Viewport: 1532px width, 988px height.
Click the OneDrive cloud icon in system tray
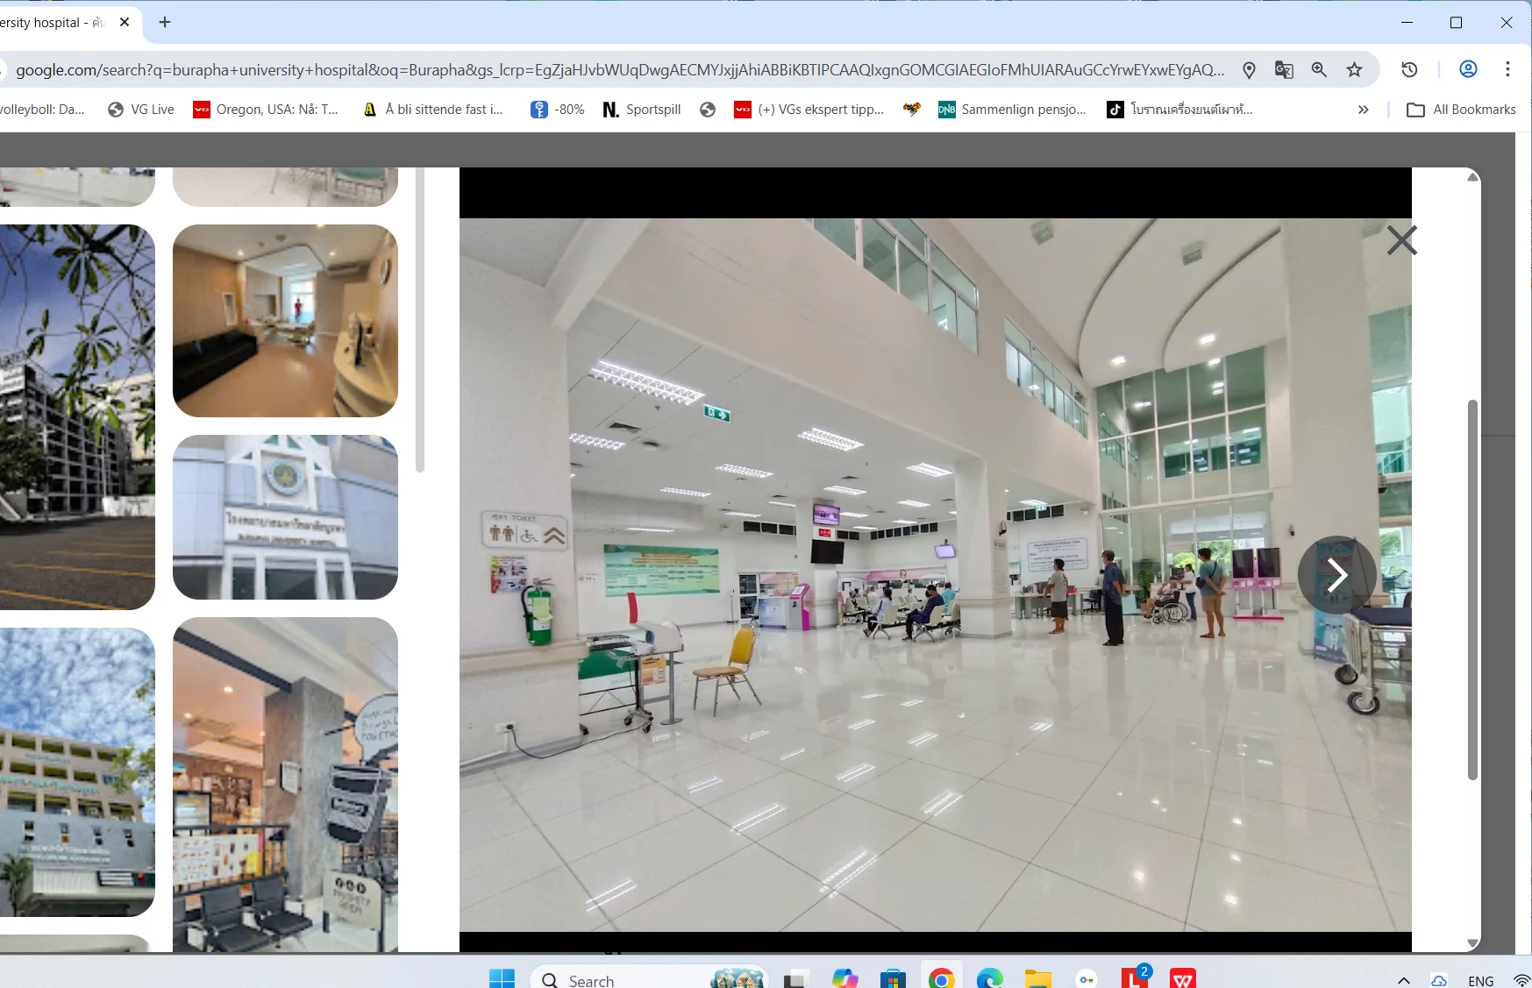tap(1438, 978)
